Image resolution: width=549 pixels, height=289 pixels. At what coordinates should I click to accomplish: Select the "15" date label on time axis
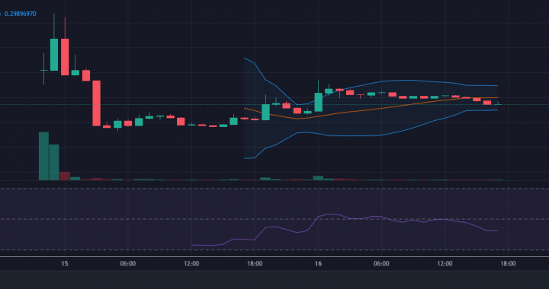coord(64,263)
